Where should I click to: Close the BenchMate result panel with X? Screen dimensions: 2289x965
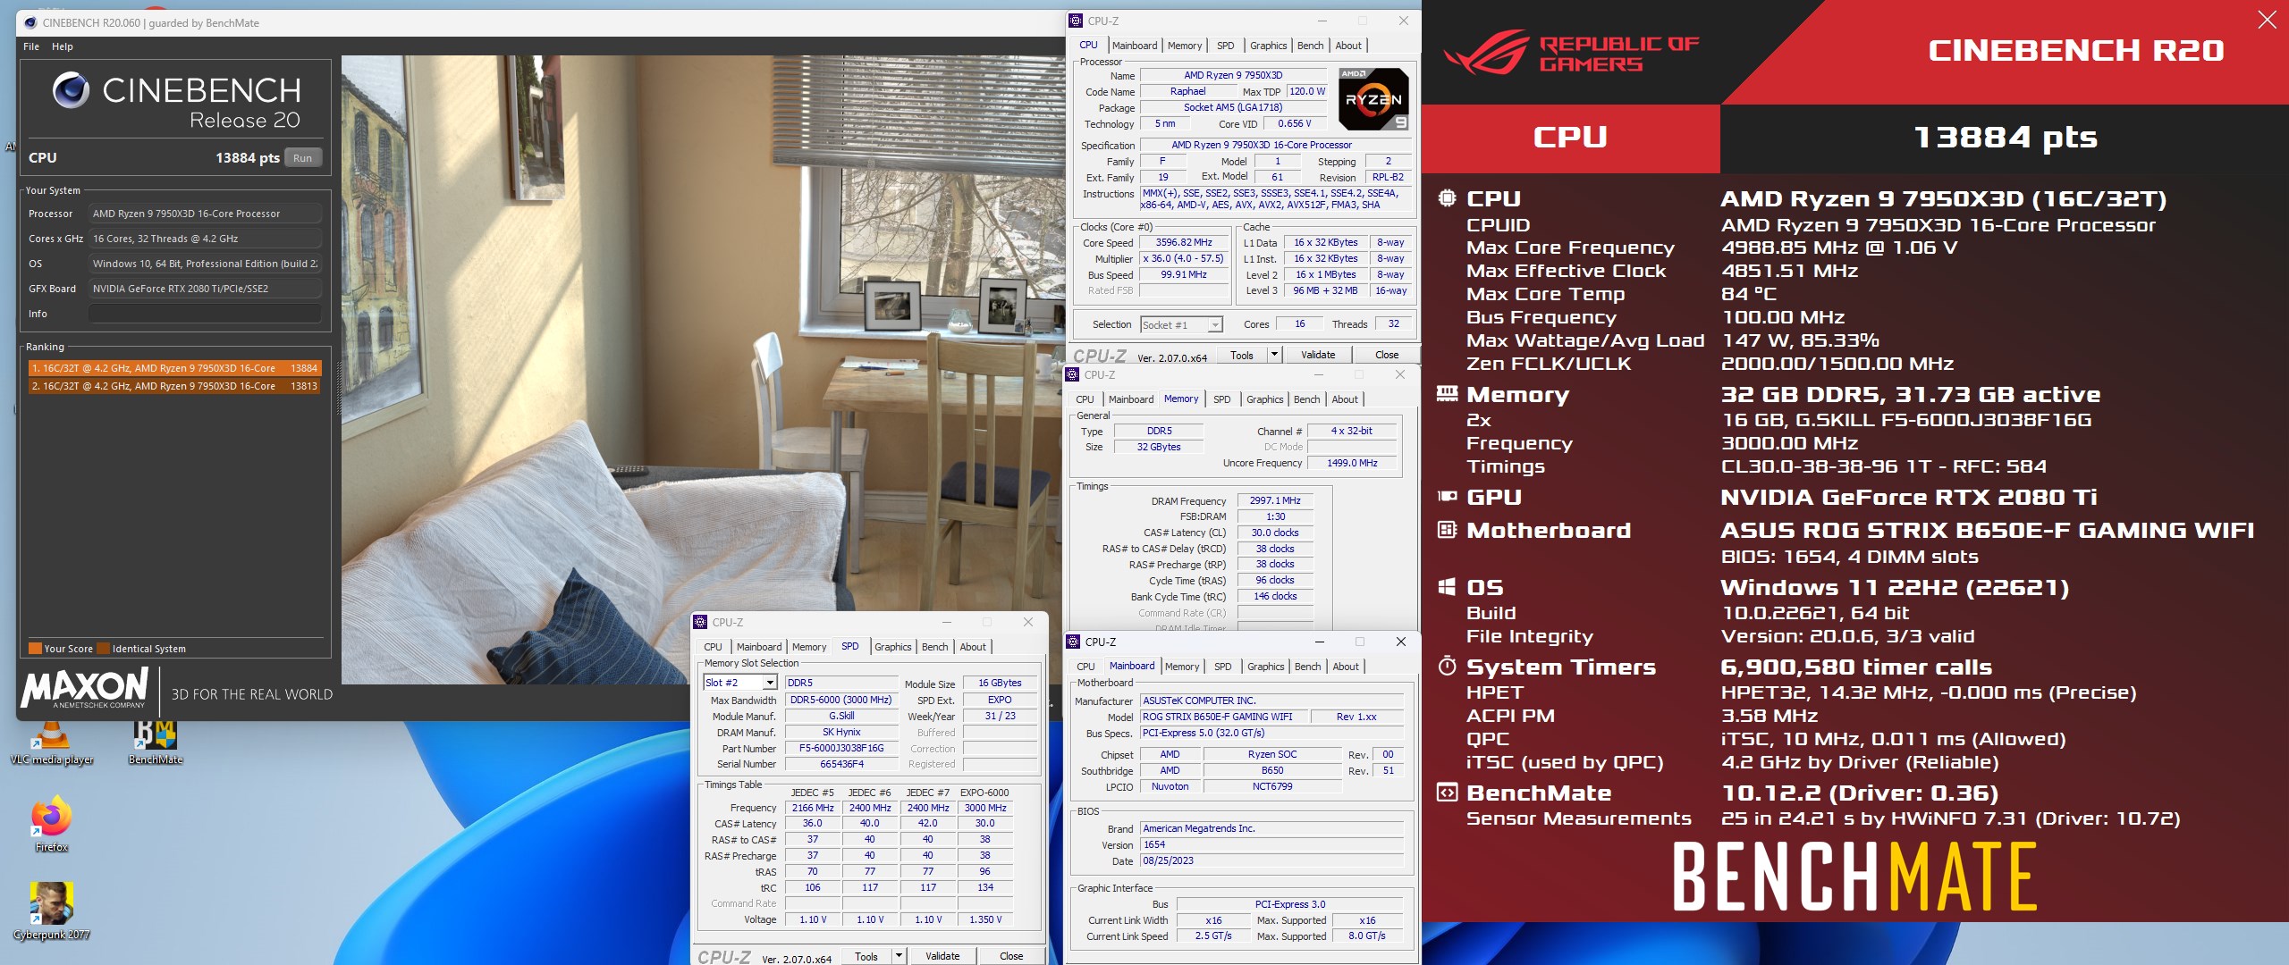(2267, 20)
